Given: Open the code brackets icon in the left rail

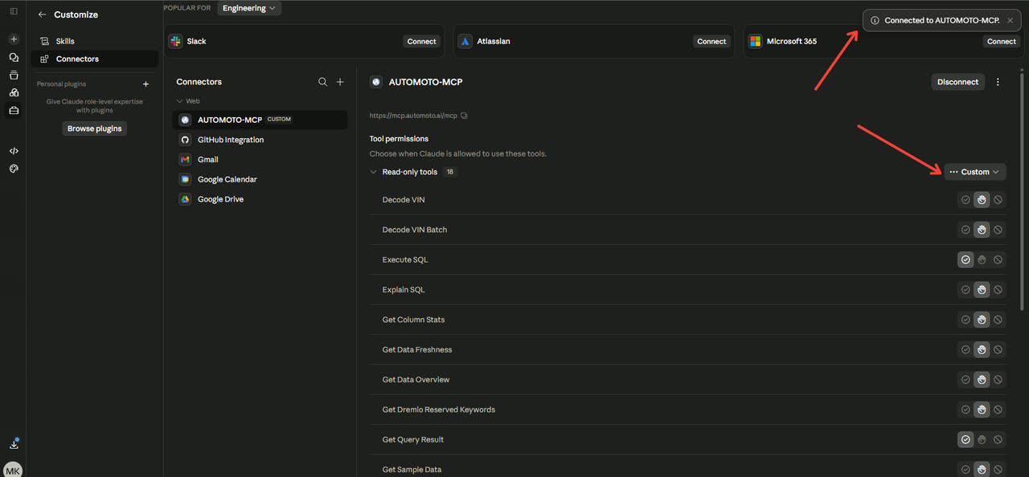Looking at the screenshot, I should [14, 150].
